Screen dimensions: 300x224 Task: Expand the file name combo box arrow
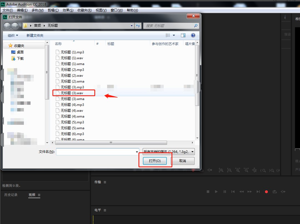tap(137, 152)
